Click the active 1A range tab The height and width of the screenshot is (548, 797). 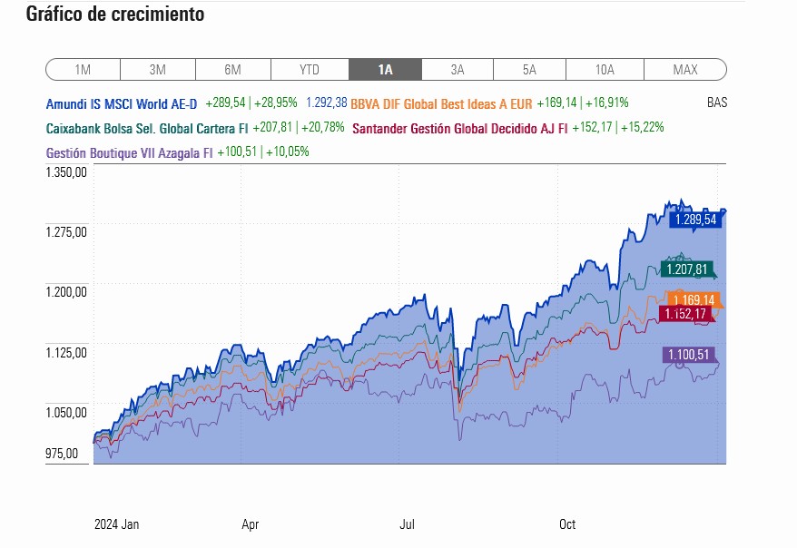coord(385,70)
